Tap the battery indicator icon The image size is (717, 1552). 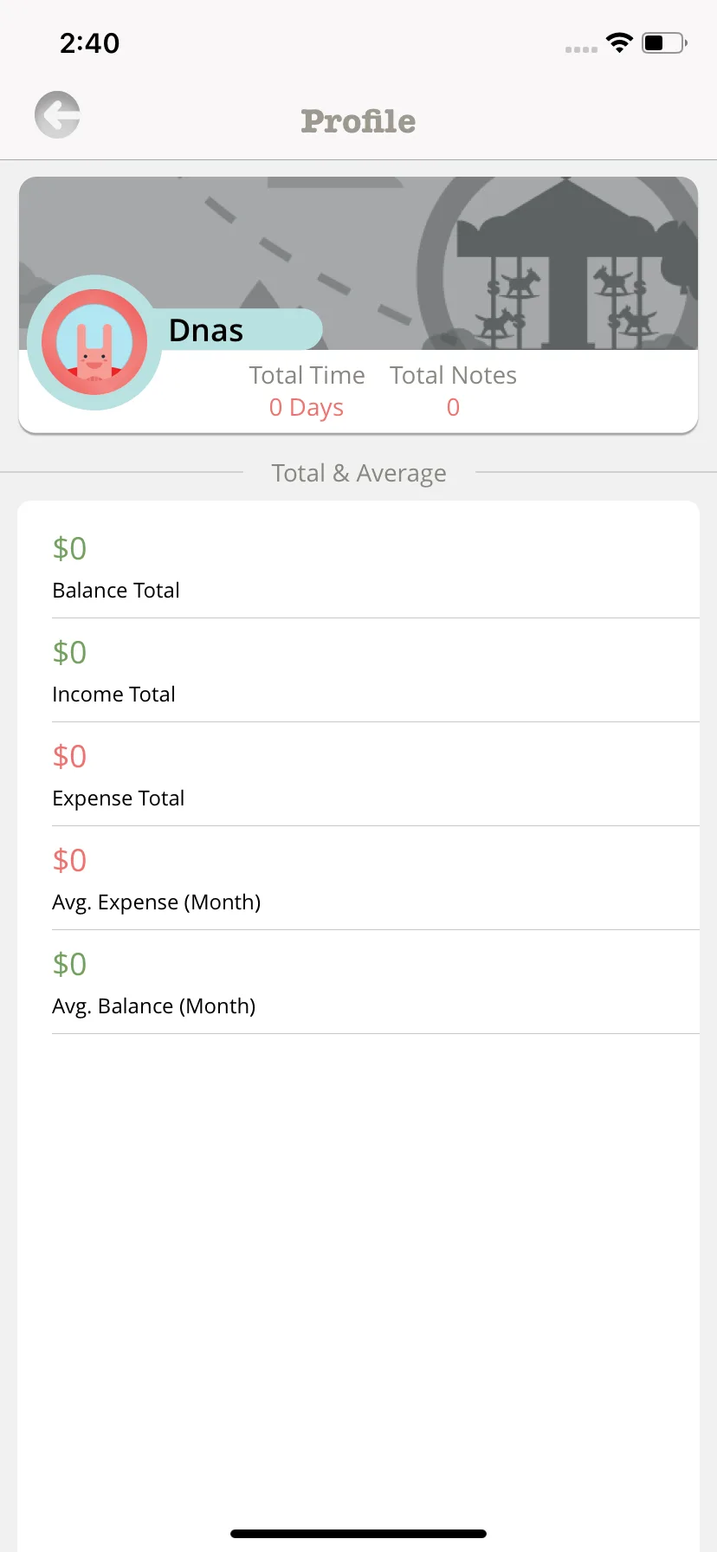[664, 42]
